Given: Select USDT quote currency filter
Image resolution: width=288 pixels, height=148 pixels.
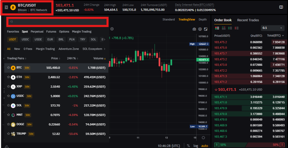Looking at the screenshot, I should (x=12, y=39).
